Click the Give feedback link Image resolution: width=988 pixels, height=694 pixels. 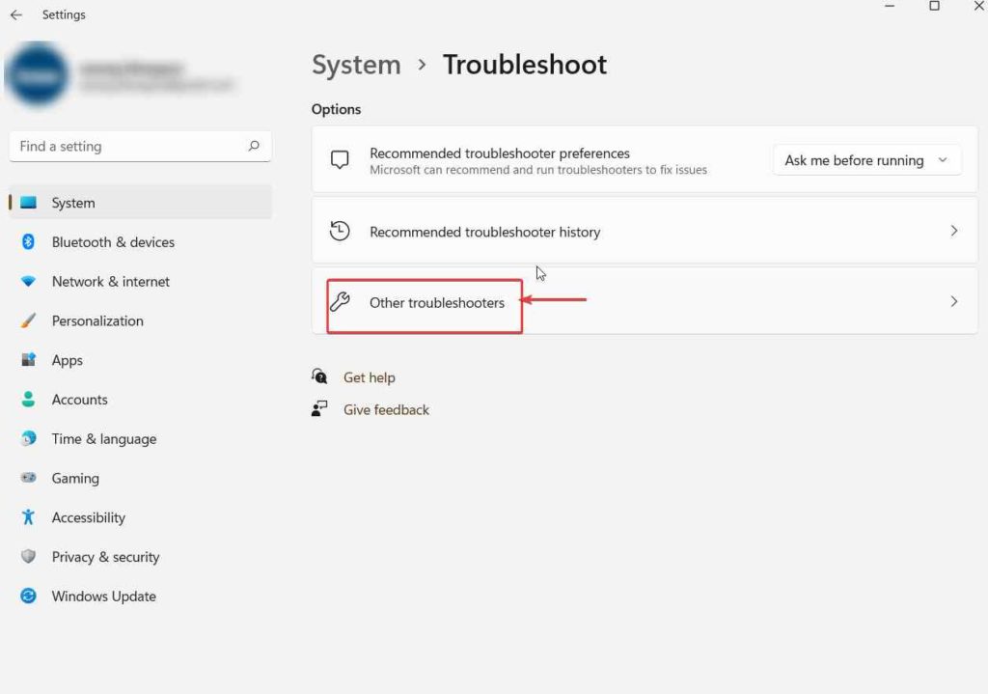[x=386, y=409]
